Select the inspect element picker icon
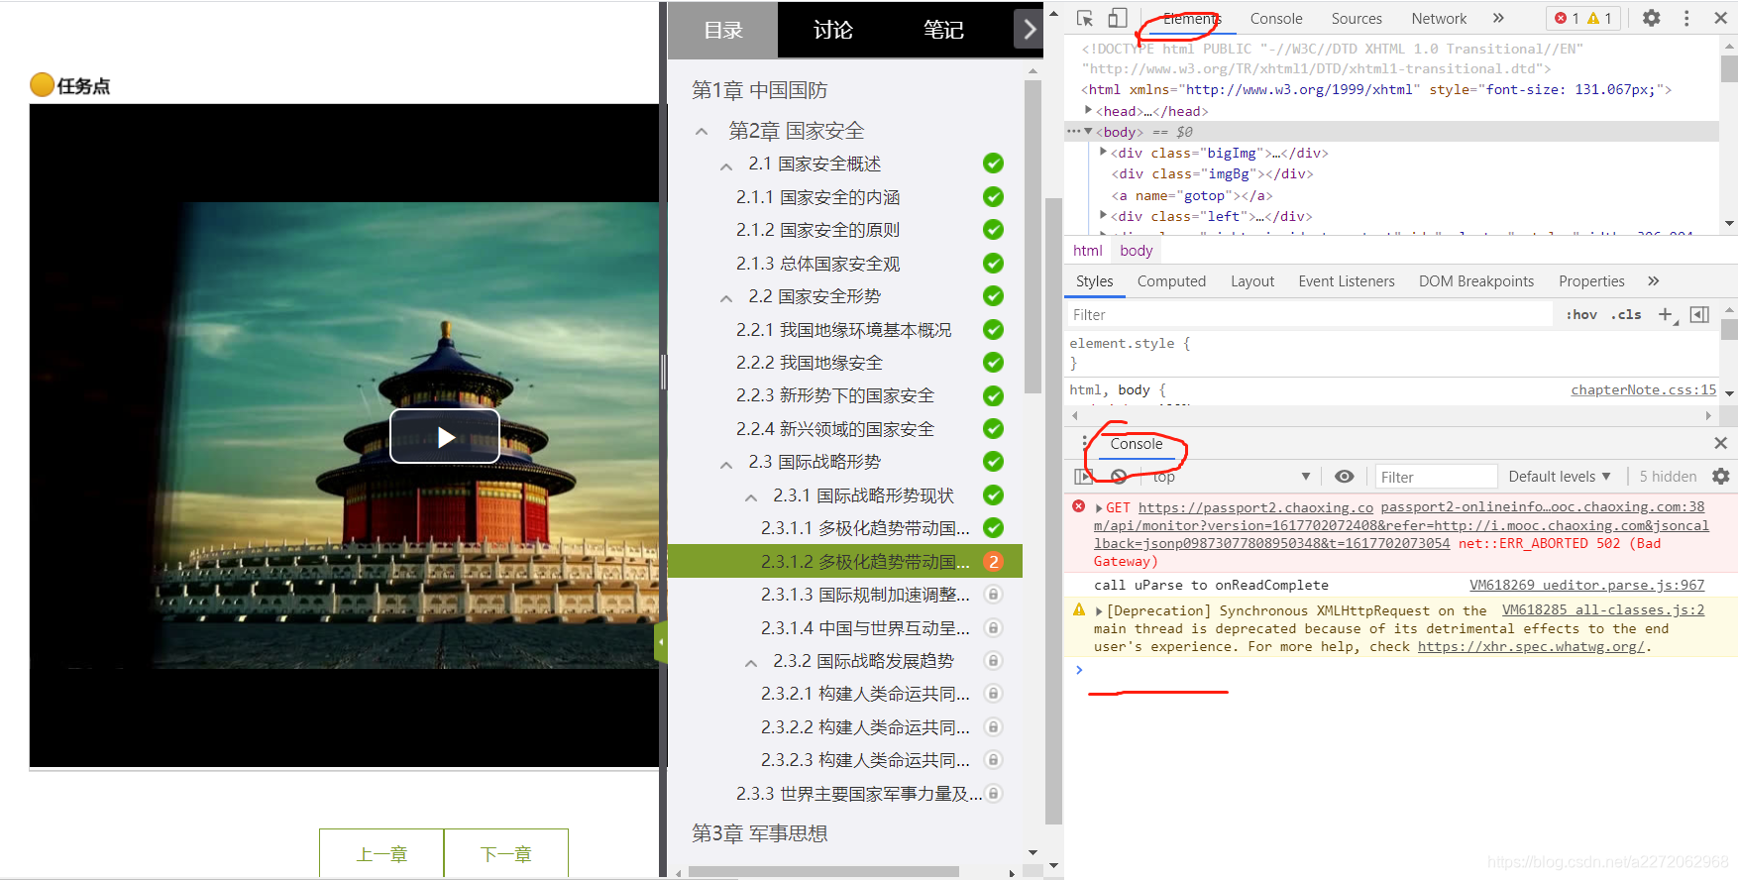Screen dimensions: 1738x880 click(1085, 18)
